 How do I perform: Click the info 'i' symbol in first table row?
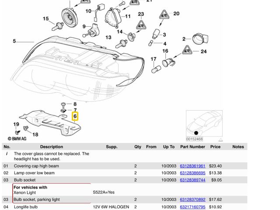click(x=7, y=154)
